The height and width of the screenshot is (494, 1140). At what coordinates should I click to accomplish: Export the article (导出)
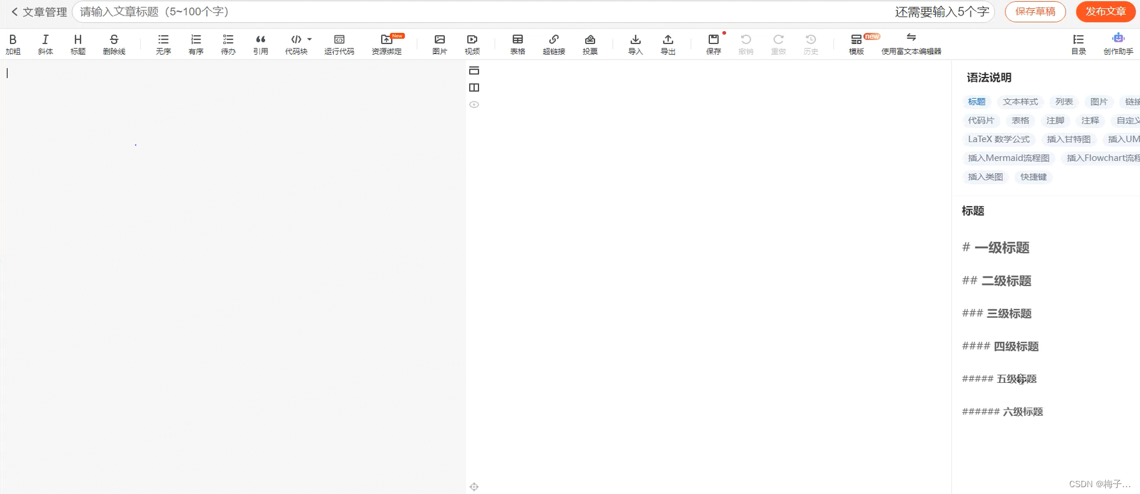point(668,45)
